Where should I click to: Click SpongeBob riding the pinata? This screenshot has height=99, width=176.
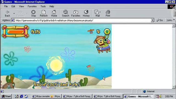pyautogui.click(x=102, y=45)
